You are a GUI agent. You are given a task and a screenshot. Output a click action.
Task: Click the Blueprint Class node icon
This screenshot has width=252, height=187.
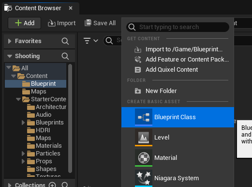coord(144,117)
